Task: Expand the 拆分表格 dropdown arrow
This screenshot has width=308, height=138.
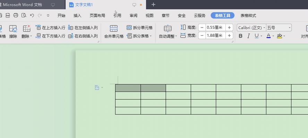Action: [x=151, y=36]
